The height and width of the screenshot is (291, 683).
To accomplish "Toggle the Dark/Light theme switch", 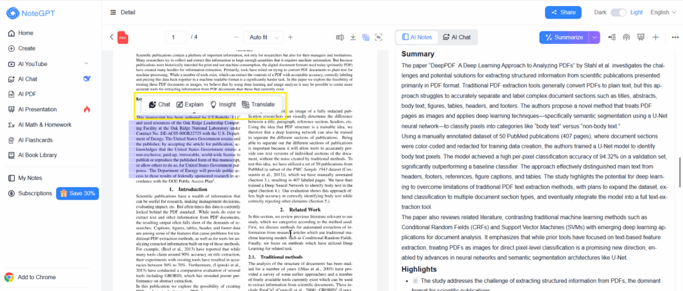I will click(618, 12).
